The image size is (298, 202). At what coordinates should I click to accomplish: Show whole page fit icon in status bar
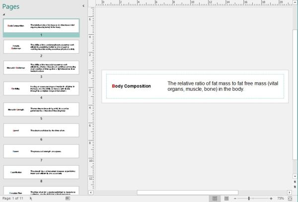pyautogui.click(x=291, y=198)
